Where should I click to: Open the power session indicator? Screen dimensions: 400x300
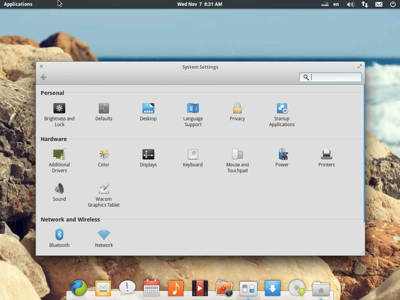(x=393, y=4)
